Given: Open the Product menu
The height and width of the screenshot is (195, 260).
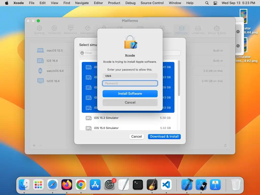Looking at the screenshot, I should coord(114,3).
